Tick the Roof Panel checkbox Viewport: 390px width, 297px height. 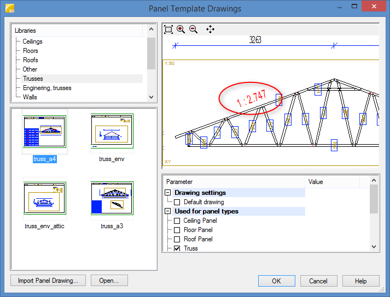coord(177,239)
